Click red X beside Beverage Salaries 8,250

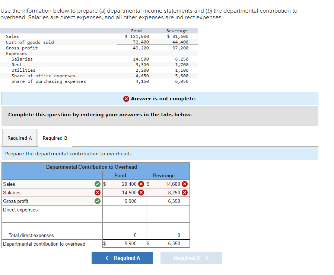coord(184,192)
